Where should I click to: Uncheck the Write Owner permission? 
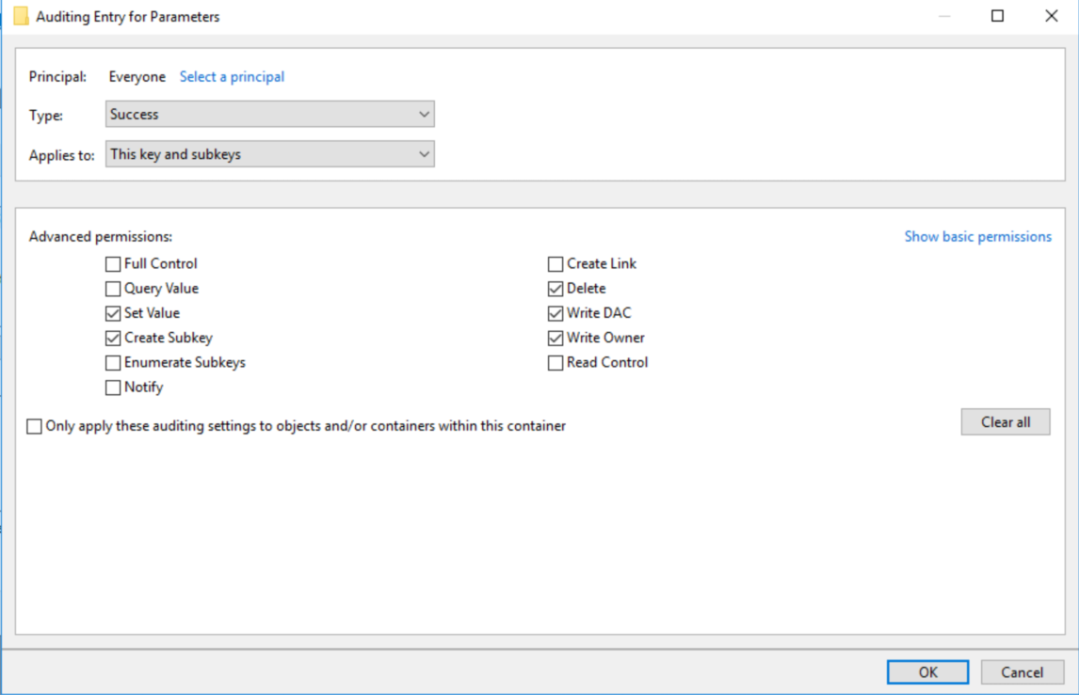click(555, 338)
